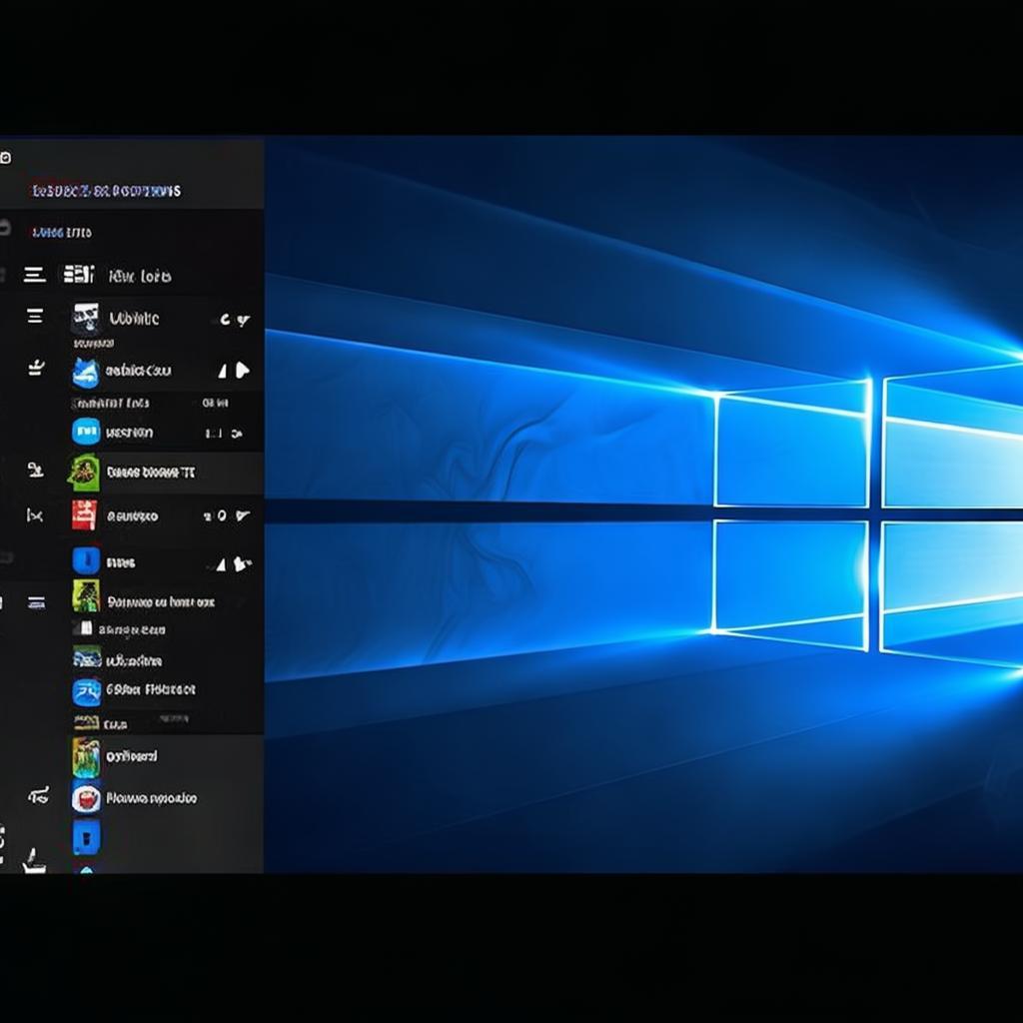Screen dimensions: 1023x1023
Task: Click the scribble sidebar icon beside red-face app
Action: (x=39, y=796)
